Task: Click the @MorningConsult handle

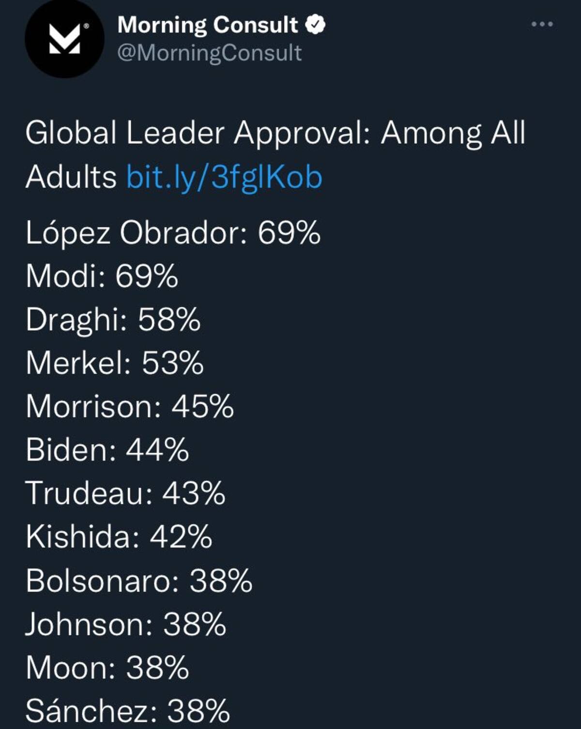Action: 210,53
